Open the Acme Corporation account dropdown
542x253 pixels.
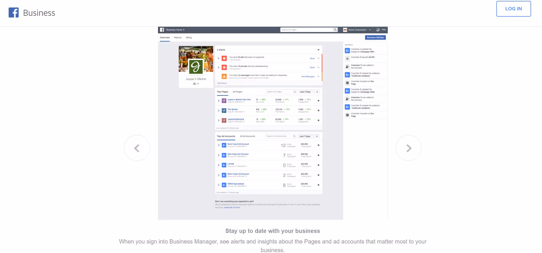(357, 30)
